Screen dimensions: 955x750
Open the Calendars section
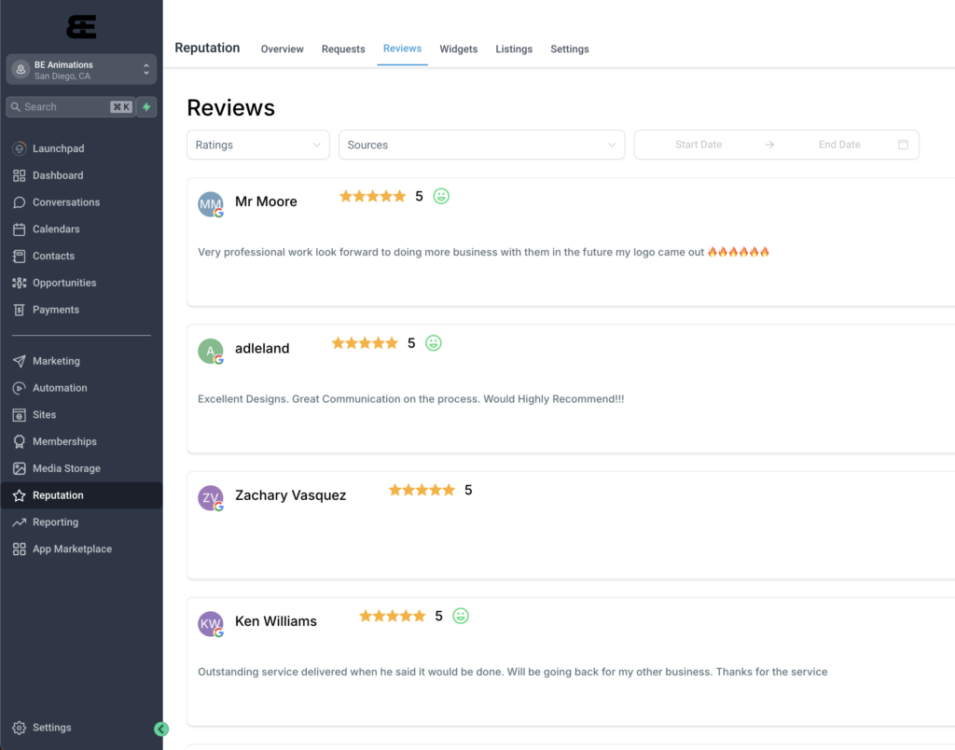coord(19,229)
